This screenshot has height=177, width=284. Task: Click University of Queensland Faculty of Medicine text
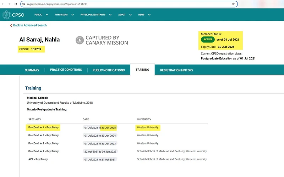[x=60, y=103]
